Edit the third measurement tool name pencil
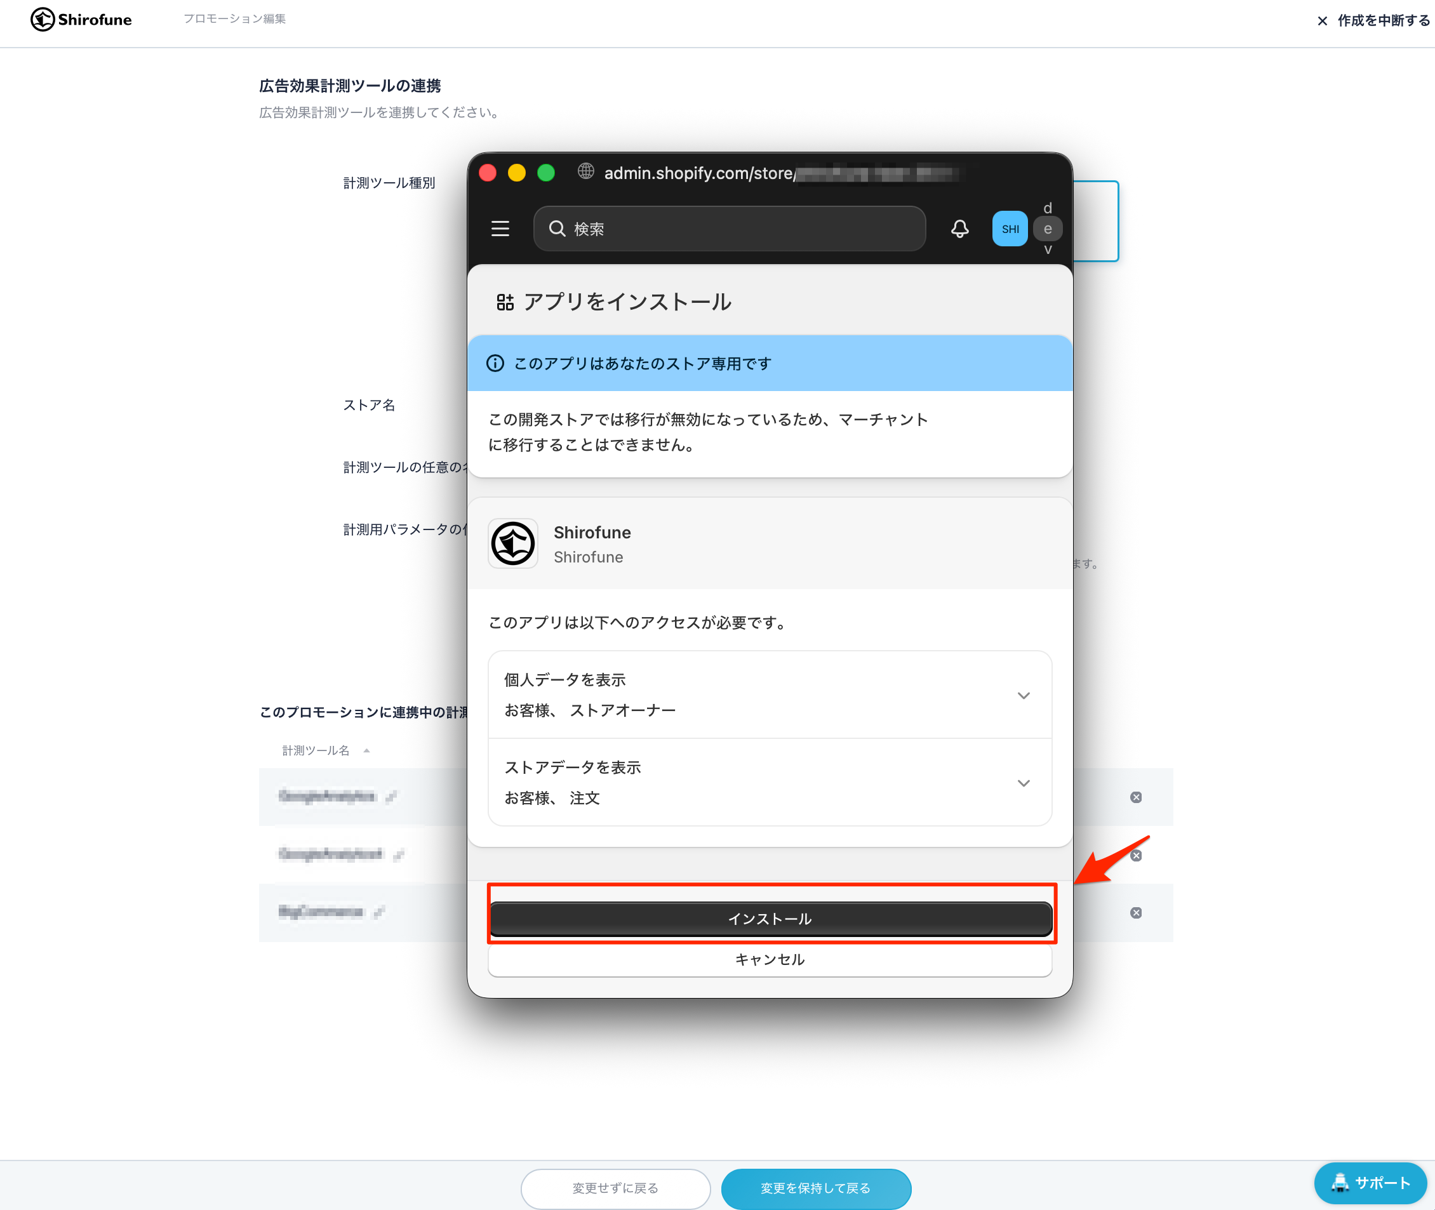 (x=378, y=912)
